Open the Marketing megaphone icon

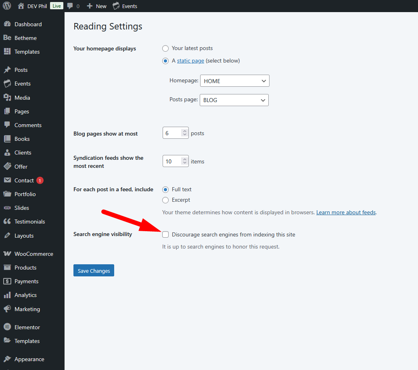tap(7, 309)
